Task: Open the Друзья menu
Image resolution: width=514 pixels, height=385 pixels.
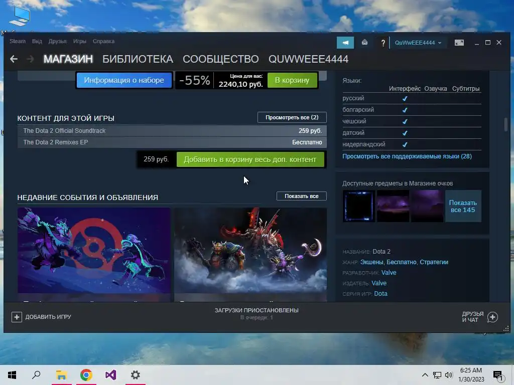Action: (x=57, y=41)
